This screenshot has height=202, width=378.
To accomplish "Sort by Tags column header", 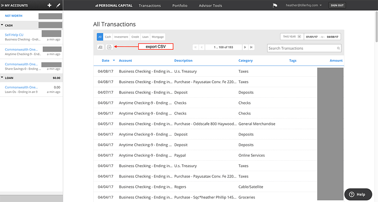I will pyautogui.click(x=293, y=61).
